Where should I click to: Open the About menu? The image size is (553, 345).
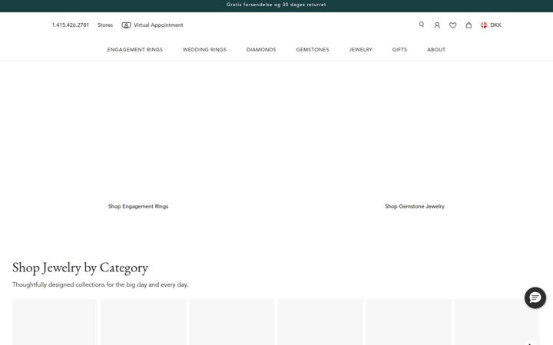tap(436, 50)
